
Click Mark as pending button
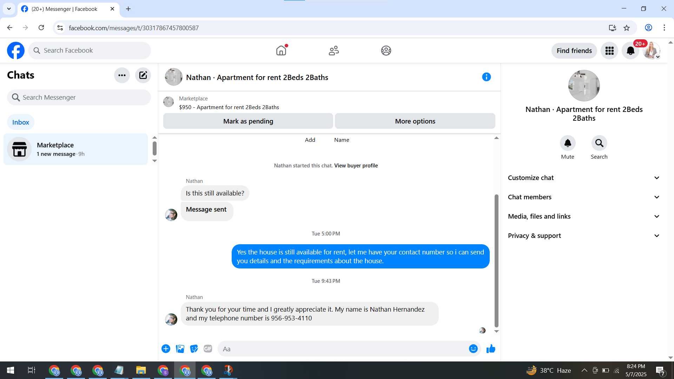tap(248, 121)
